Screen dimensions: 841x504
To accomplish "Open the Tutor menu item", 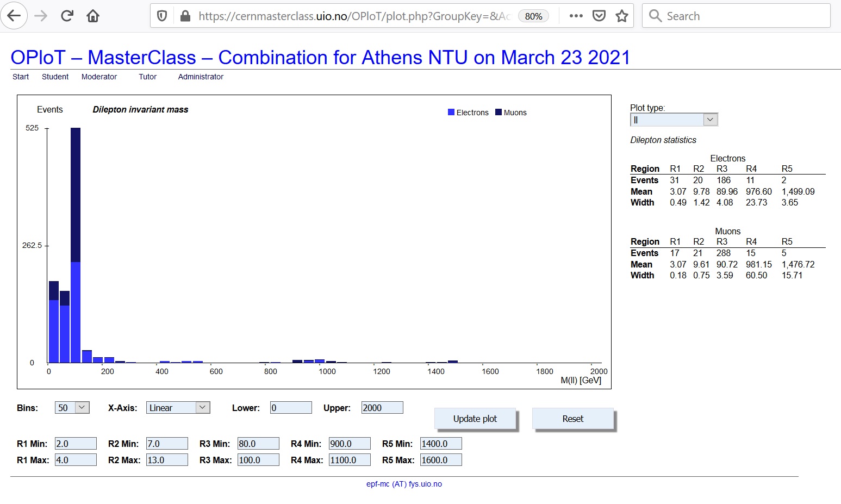I will (x=147, y=77).
